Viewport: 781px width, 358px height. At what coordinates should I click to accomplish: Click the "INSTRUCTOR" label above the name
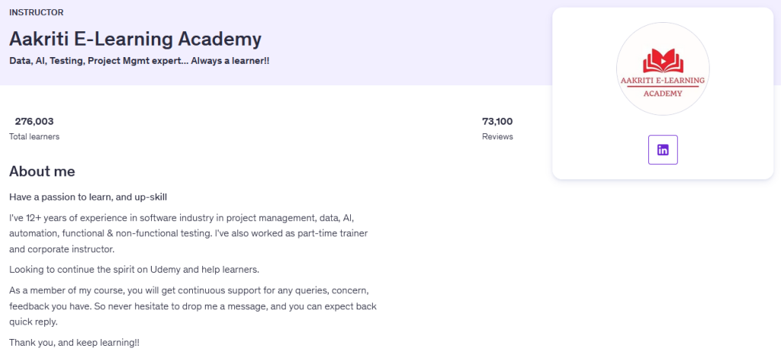click(x=37, y=12)
